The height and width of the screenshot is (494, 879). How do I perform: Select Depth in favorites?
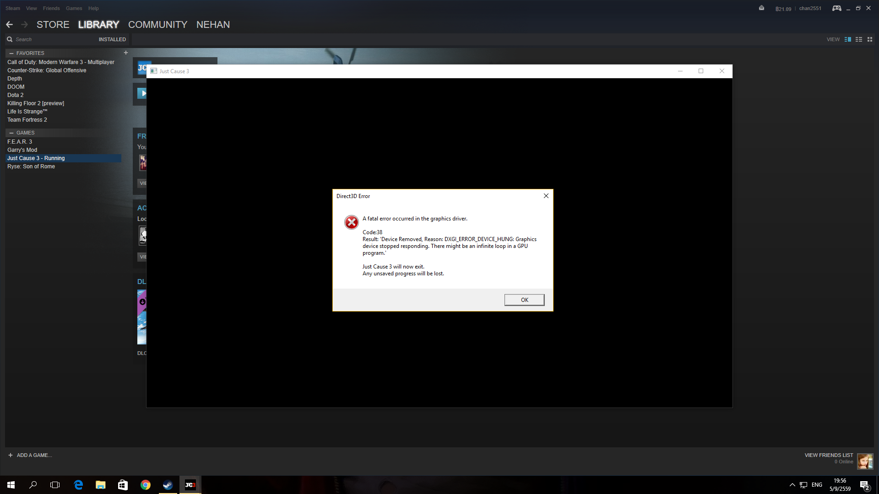tap(15, 79)
